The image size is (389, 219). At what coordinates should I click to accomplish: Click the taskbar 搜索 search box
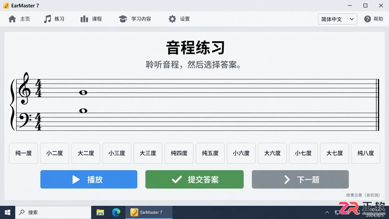click(x=53, y=213)
